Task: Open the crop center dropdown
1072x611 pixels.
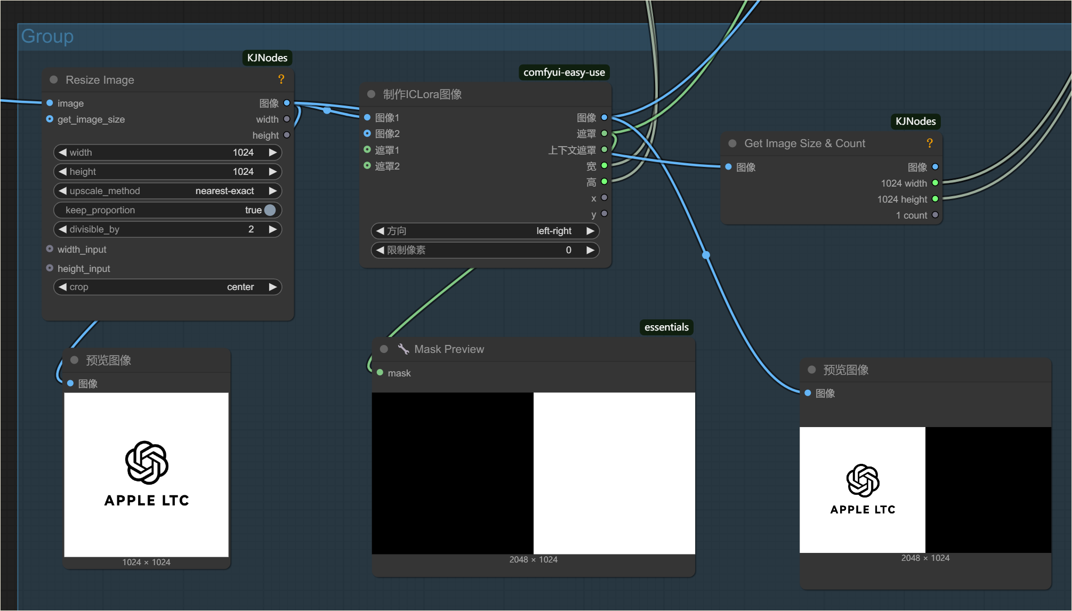Action: click(167, 287)
